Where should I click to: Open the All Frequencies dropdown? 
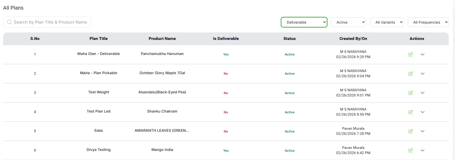(x=428, y=22)
